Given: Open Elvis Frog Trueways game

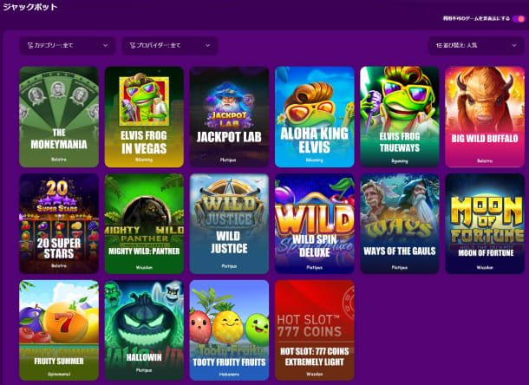Looking at the screenshot, I should 400,117.
